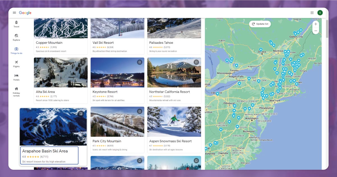This screenshot has height=177, width=337.
Task: Click the Keystone Resort title
Action: tap(105, 92)
